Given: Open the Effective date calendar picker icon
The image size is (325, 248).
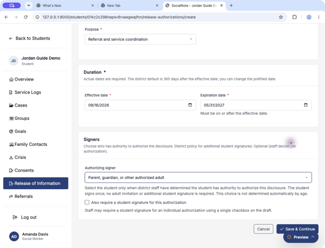Looking at the screenshot, I should (x=190, y=105).
